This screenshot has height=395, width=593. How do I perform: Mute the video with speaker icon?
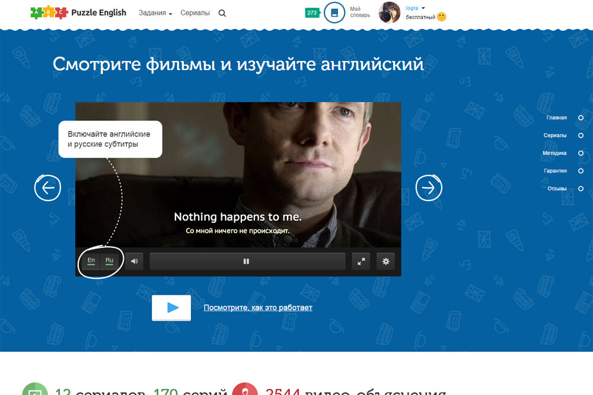(134, 261)
